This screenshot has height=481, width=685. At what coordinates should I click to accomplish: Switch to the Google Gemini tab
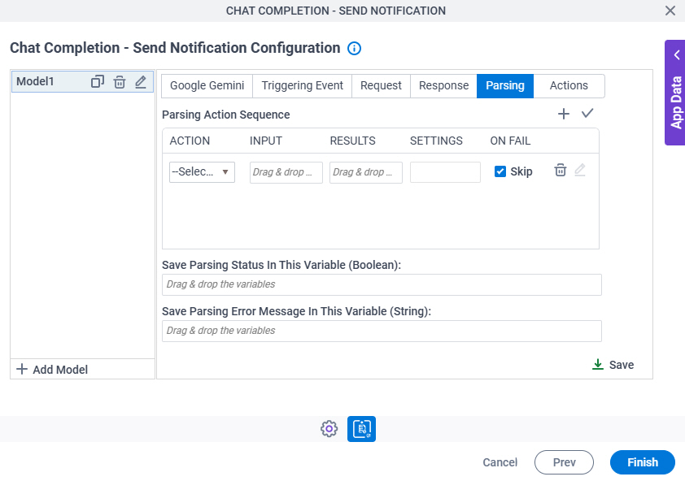(x=207, y=85)
